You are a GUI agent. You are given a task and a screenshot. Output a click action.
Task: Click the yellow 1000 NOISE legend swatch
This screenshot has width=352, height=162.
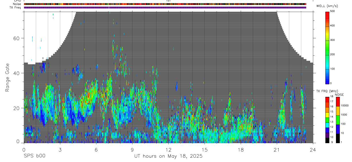click(x=338, y=111)
